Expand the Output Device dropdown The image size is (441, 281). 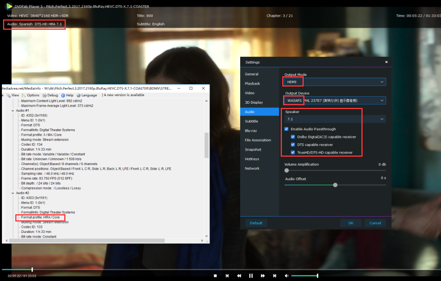[x=335, y=101]
